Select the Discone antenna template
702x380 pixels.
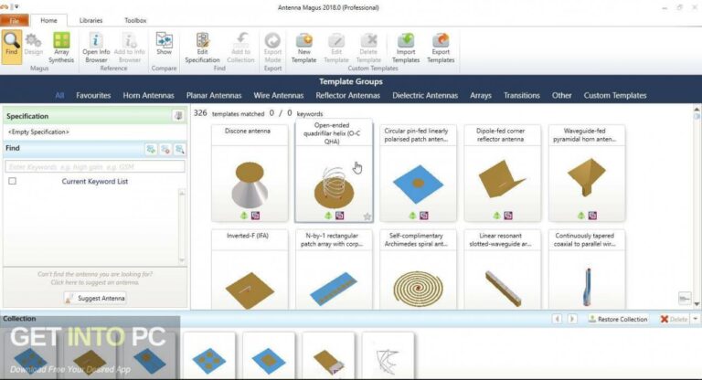[x=250, y=174]
